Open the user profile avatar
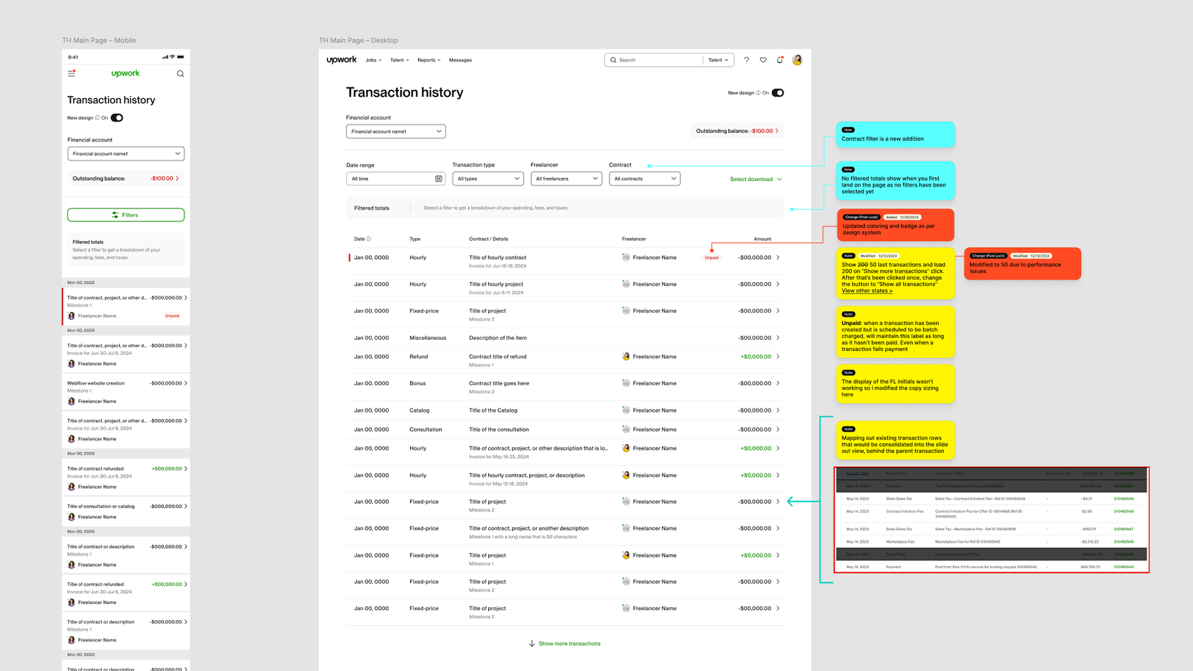Viewport: 1193px width, 671px height. tap(797, 60)
